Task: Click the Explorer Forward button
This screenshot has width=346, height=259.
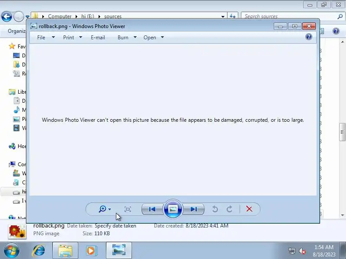Action: [x=19, y=16]
